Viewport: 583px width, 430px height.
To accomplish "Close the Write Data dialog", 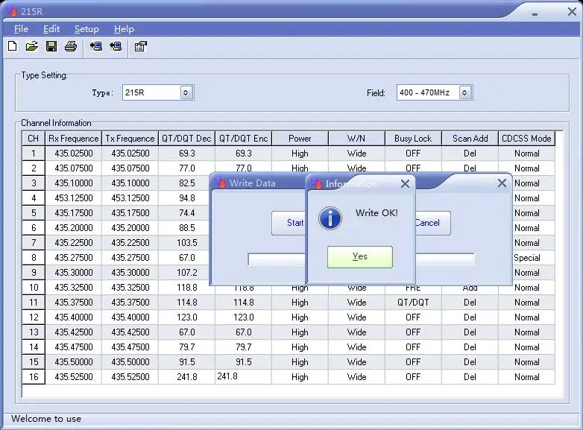I will [502, 183].
